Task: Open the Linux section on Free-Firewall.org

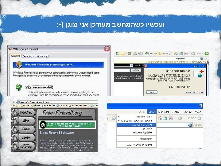Action: pyautogui.click(x=26, y=129)
